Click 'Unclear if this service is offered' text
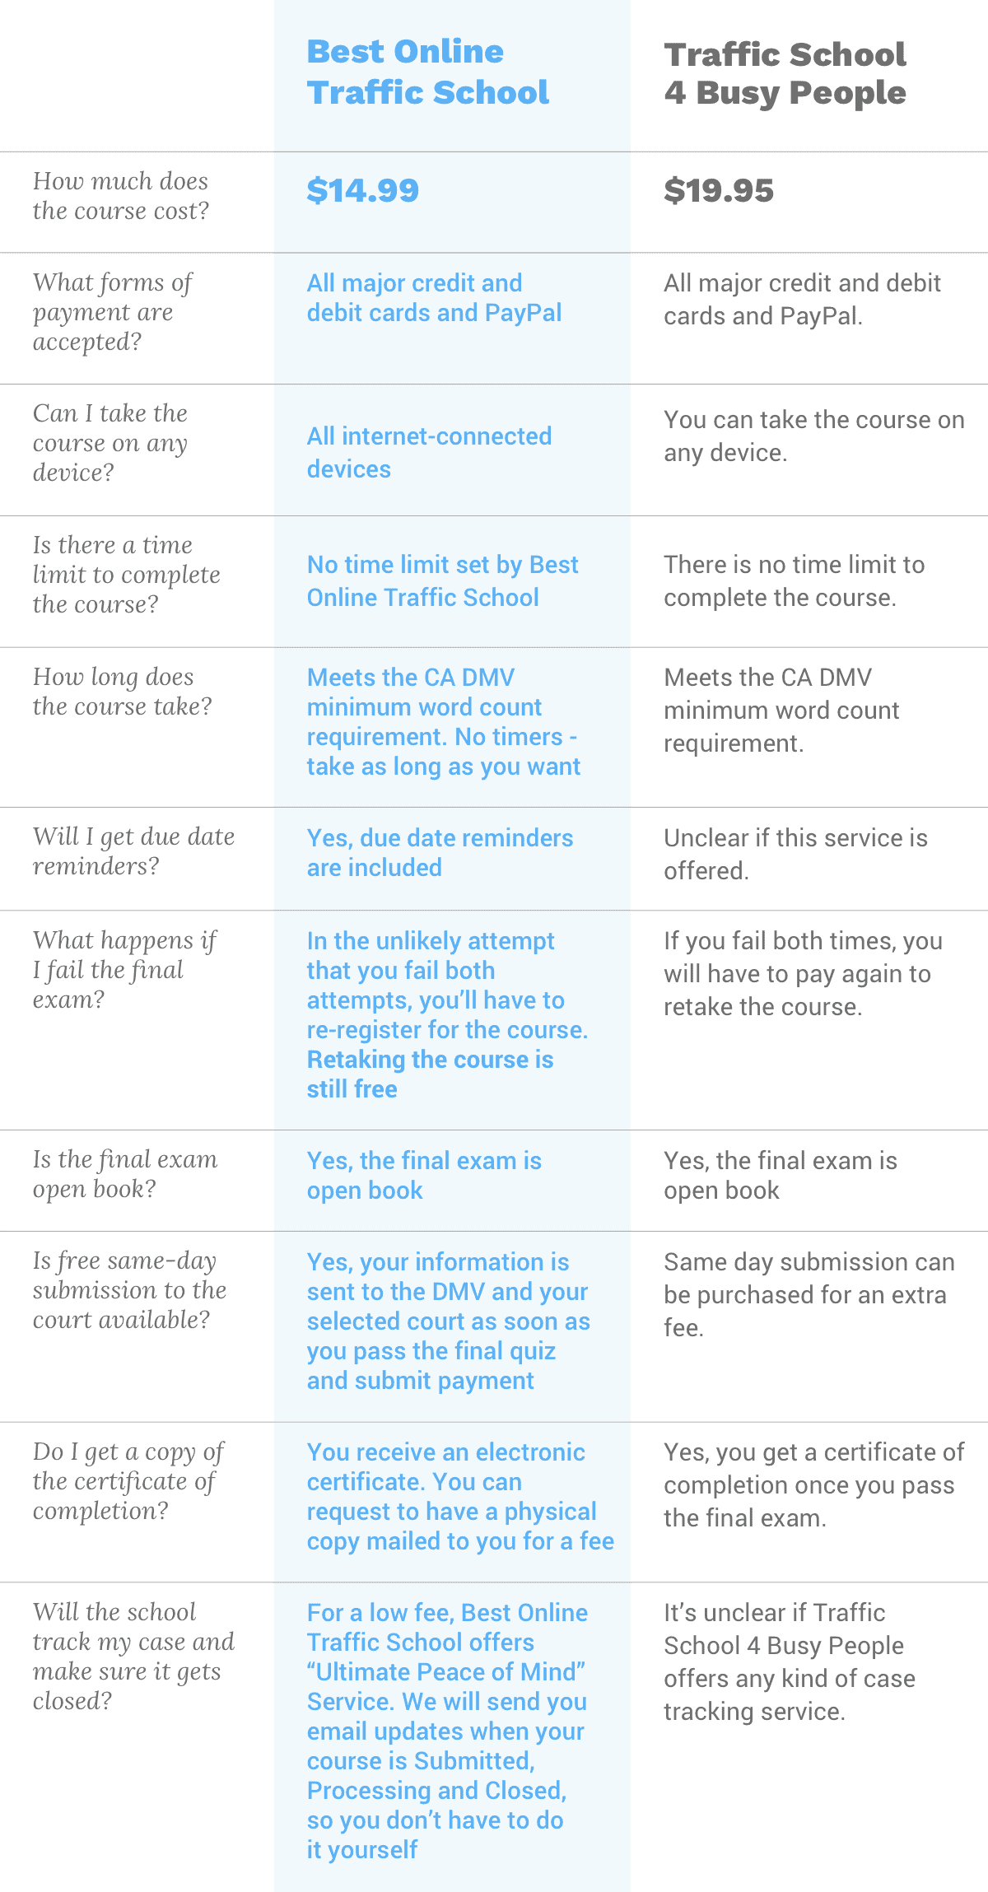The height and width of the screenshot is (1892, 988). point(795,854)
